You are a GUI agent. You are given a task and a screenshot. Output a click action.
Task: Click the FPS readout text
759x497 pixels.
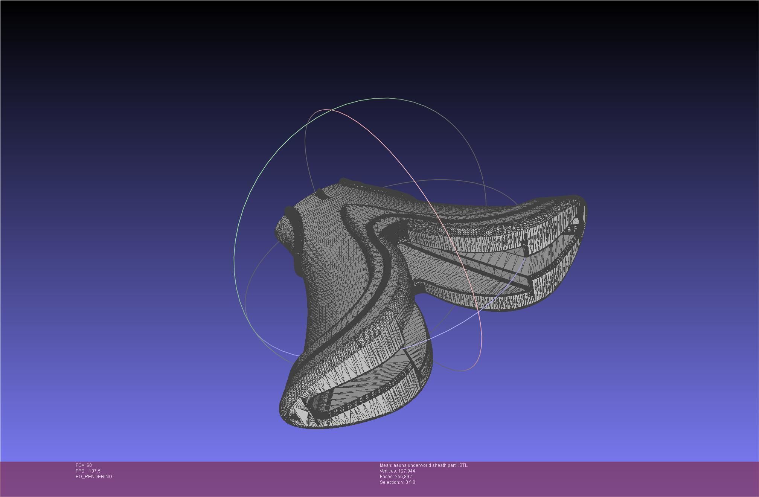pos(88,471)
